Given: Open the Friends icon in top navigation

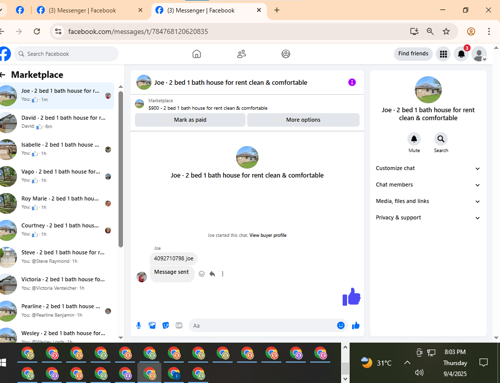Looking at the screenshot, I should click(242, 54).
